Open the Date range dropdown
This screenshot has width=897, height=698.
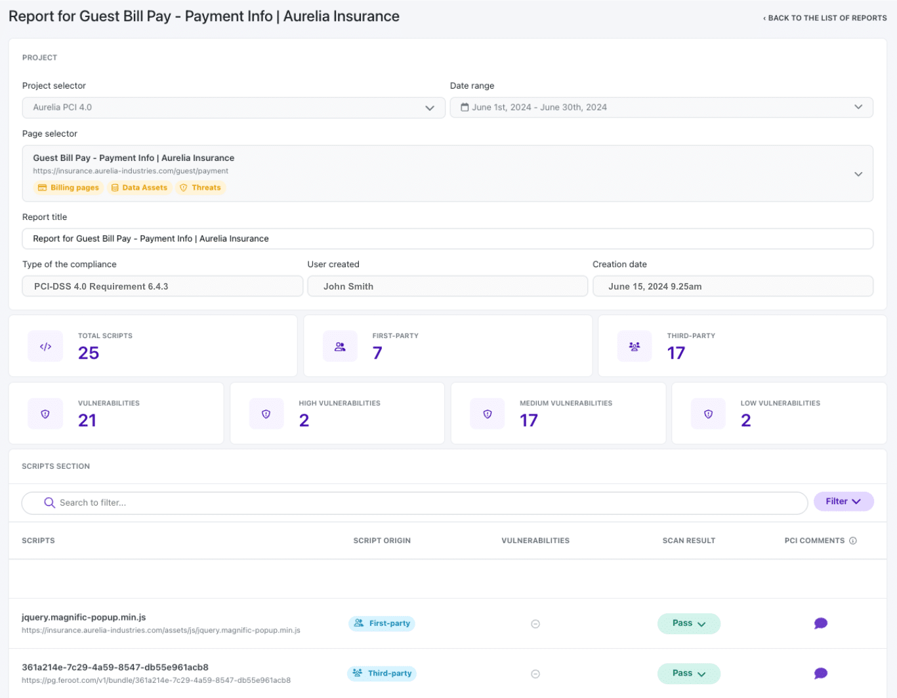coord(661,108)
